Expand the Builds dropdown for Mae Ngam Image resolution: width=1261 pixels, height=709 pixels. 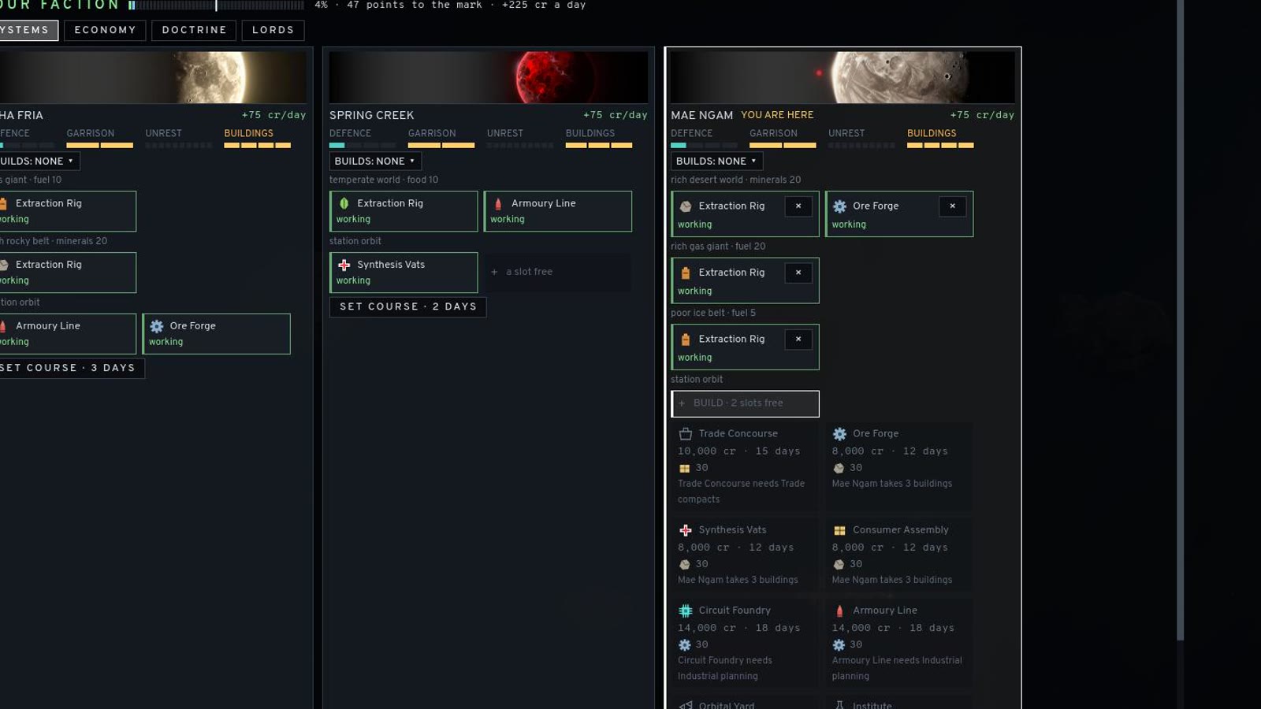click(716, 161)
